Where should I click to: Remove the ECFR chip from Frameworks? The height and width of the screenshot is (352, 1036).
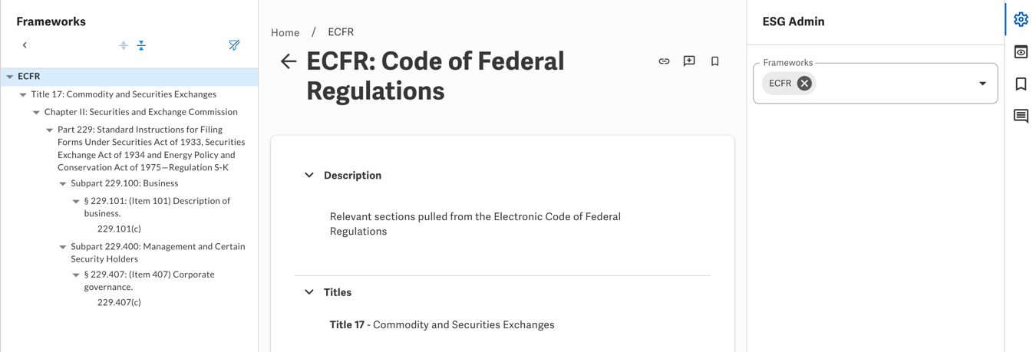coord(804,84)
